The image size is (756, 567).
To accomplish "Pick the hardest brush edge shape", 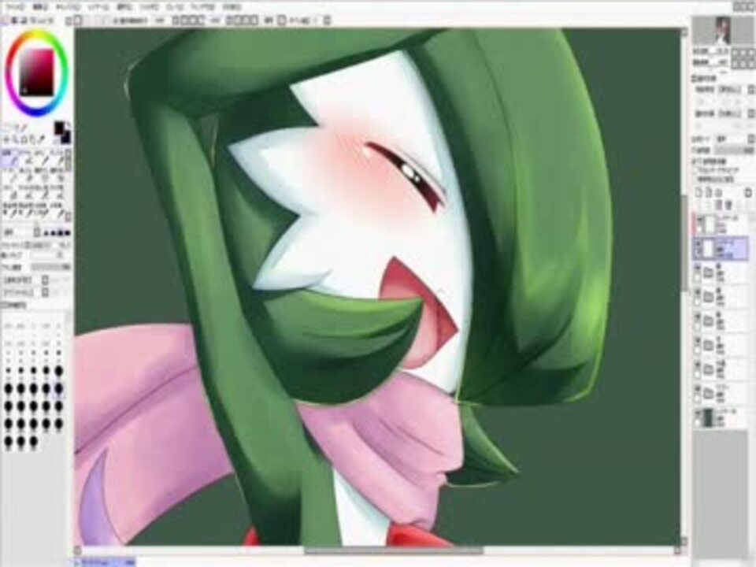I will 68,233.
